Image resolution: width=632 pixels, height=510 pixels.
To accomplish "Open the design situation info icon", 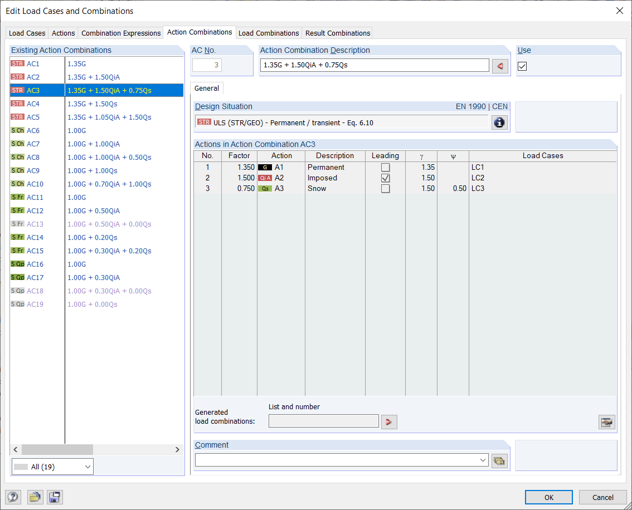I will 499,122.
